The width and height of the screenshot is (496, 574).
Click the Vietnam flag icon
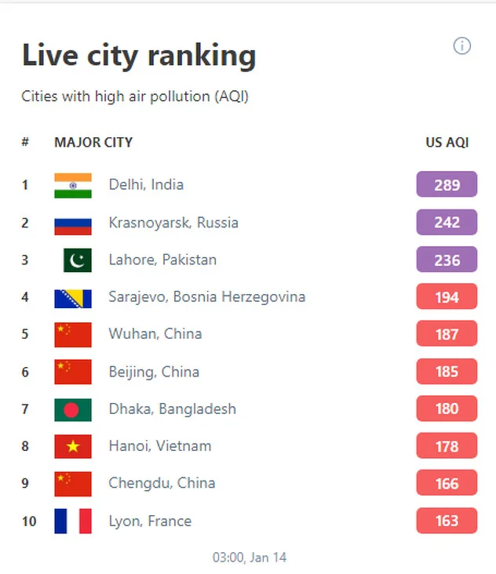pos(73,446)
